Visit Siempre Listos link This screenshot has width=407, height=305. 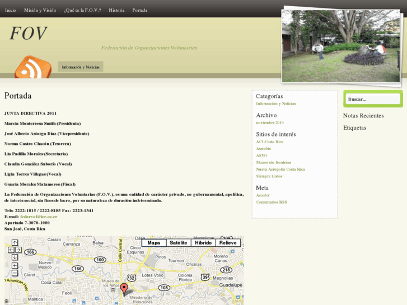(269, 176)
